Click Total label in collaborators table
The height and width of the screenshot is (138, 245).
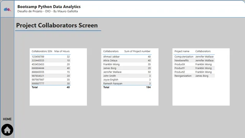pyautogui.click(x=106, y=87)
